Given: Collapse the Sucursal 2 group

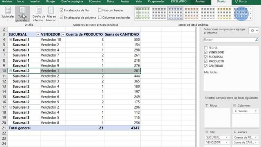Looking at the screenshot, I should coord(11,71).
